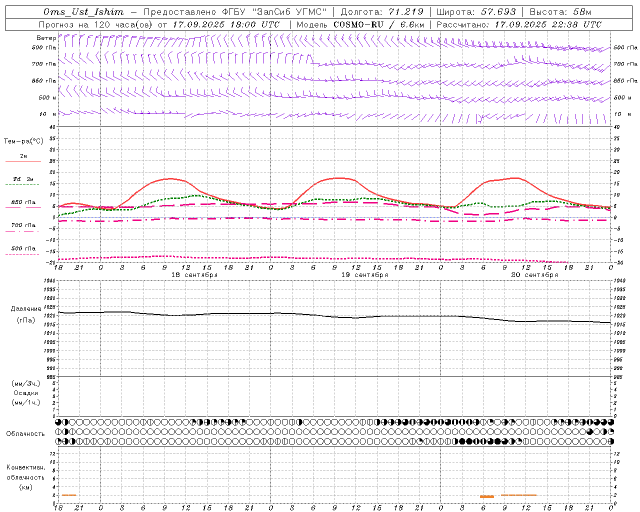
Task: Select the 500 м wind level label on left
Action: point(47,97)
